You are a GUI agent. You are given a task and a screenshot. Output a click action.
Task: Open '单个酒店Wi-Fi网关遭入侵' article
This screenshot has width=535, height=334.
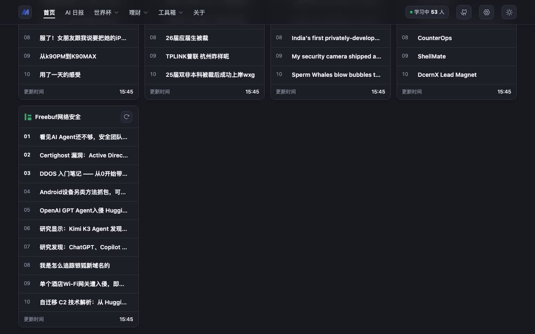point(79,284)
